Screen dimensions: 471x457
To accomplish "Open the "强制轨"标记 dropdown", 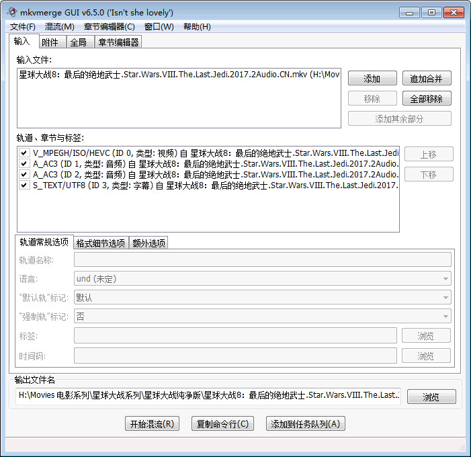I will coord(262,316).
